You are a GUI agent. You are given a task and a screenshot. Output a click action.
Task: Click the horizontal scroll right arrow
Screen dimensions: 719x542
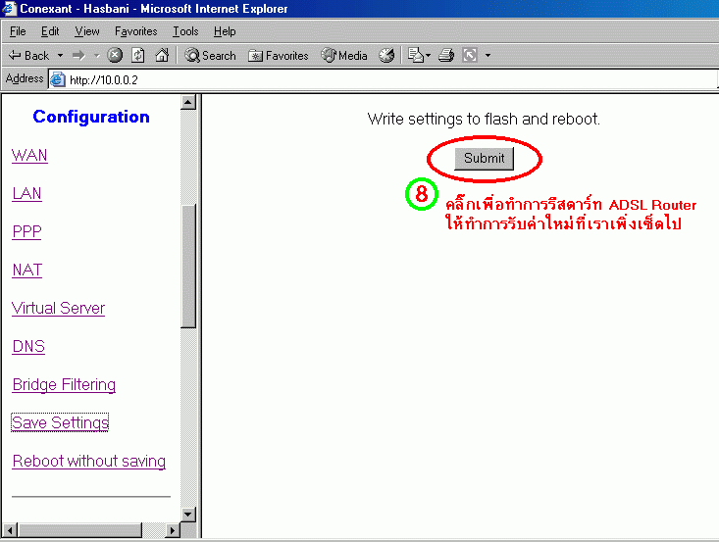(172, 530)
